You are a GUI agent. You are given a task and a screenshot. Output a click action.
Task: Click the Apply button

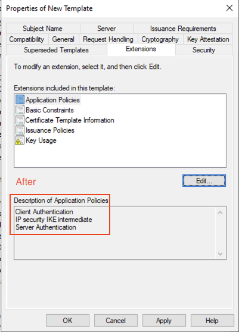coord(164,320)
